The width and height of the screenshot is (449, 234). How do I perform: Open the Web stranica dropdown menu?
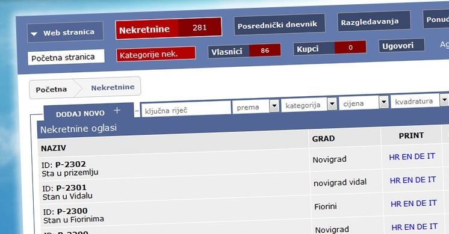(65, 32)
